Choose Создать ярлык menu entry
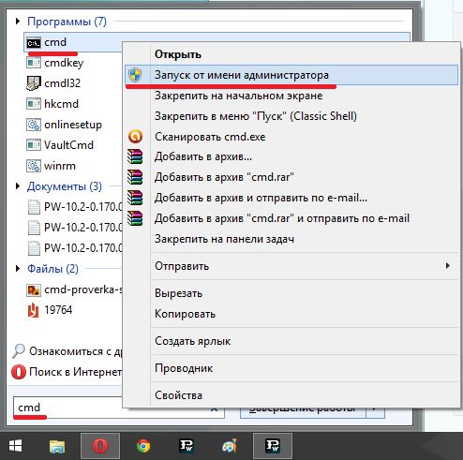This screenshot has height=460, width=463. (x=193, y=341)
